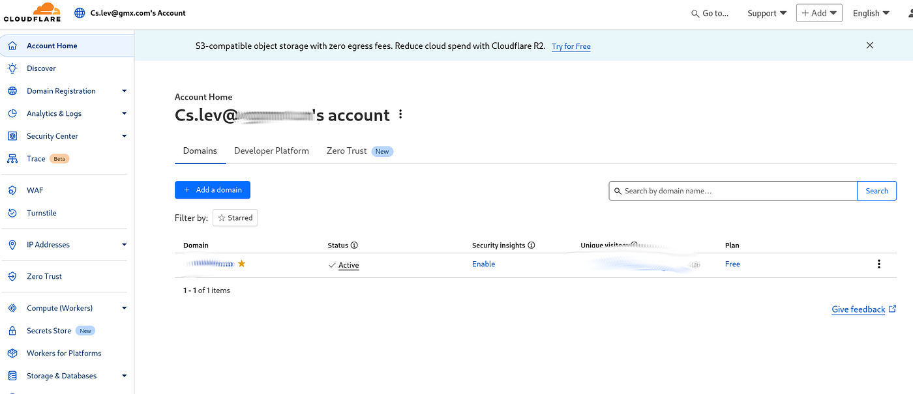The width and height of the screenshot is (913, 394).
Task: Open the Add dropdown button
Action: (x=819, y=13)
